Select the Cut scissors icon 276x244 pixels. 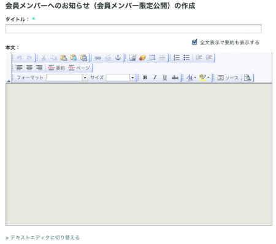point(44,58)
